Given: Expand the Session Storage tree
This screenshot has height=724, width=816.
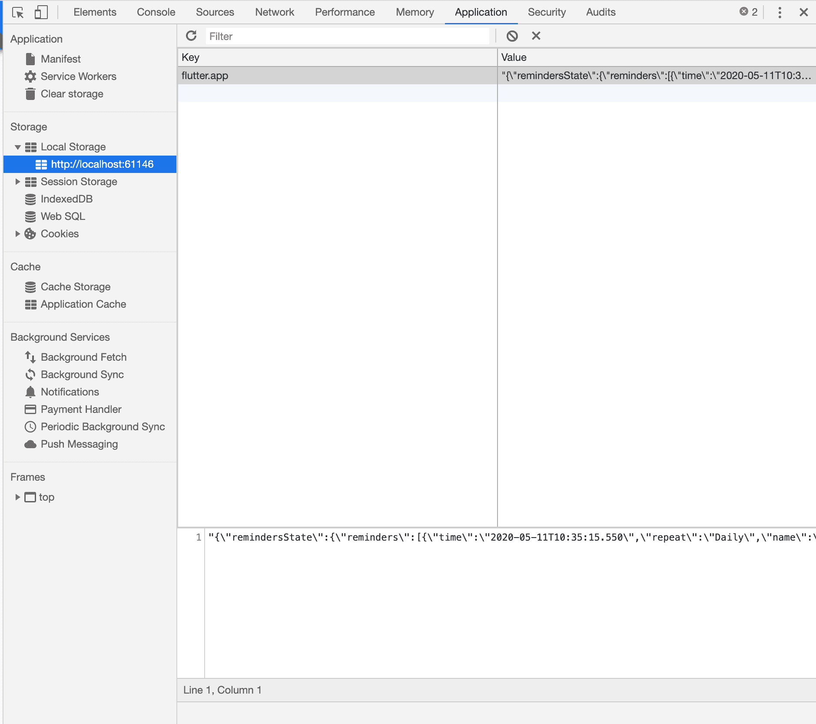Looking at the screenshot, I should pyautogui.click(x=18, y=181).
